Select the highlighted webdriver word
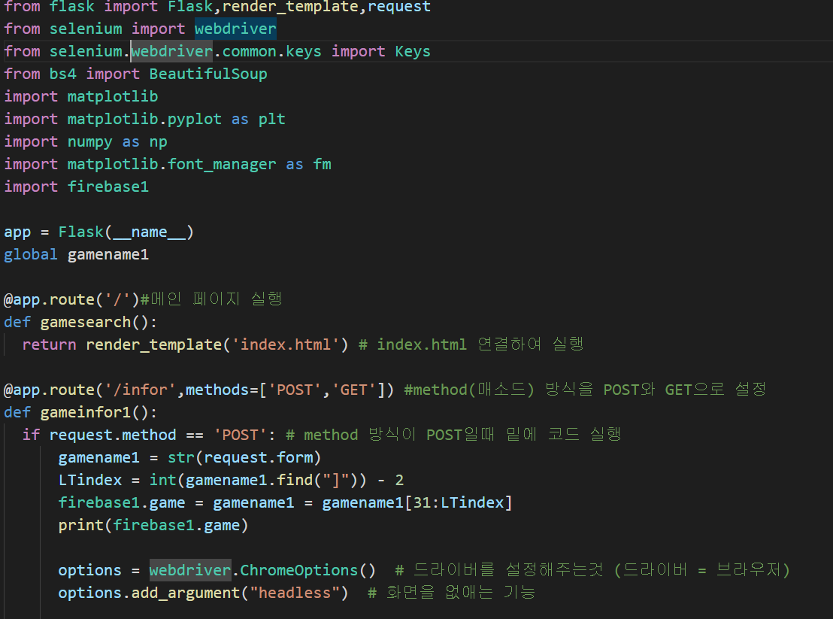 [235, 28]
